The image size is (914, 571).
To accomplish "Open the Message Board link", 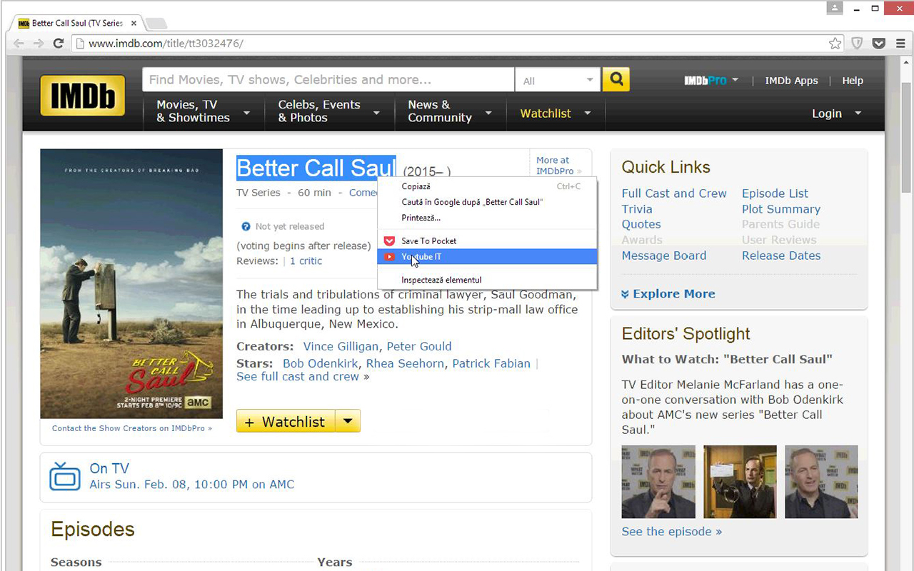I will [664, 256].
